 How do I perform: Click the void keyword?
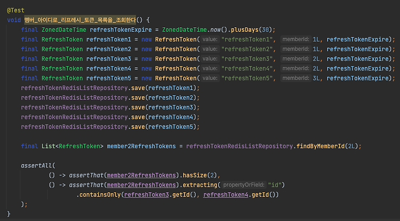coord(14,20)
